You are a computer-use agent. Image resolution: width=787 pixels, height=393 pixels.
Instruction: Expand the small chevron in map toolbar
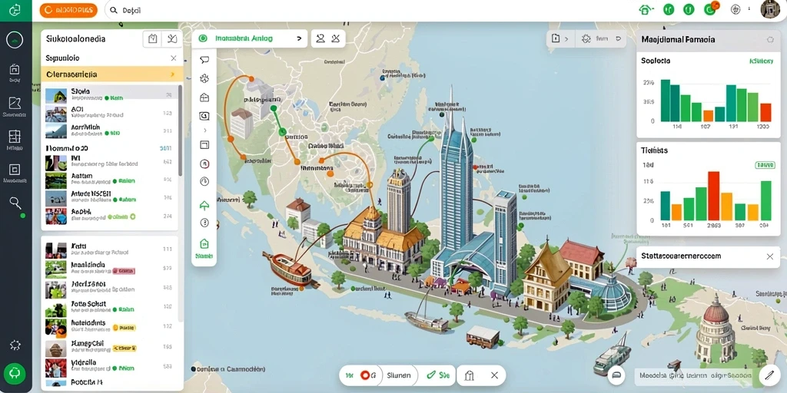point(204,130)
